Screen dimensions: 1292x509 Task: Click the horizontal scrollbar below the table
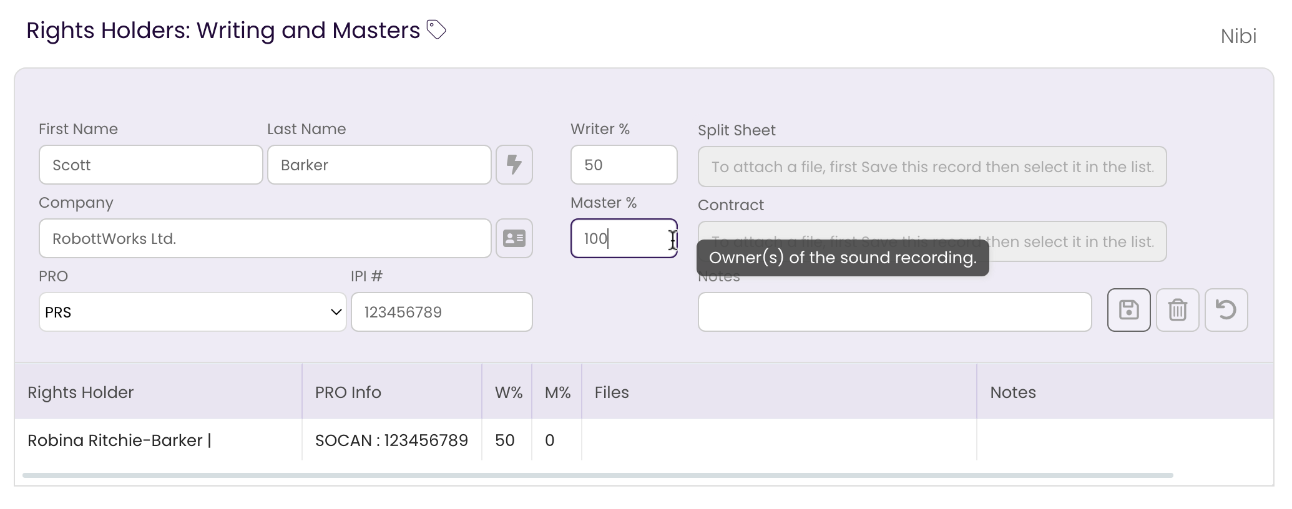[598, 475]
